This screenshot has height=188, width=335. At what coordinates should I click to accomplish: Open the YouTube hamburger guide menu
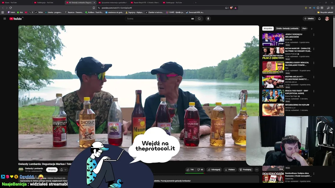point(4,19)
